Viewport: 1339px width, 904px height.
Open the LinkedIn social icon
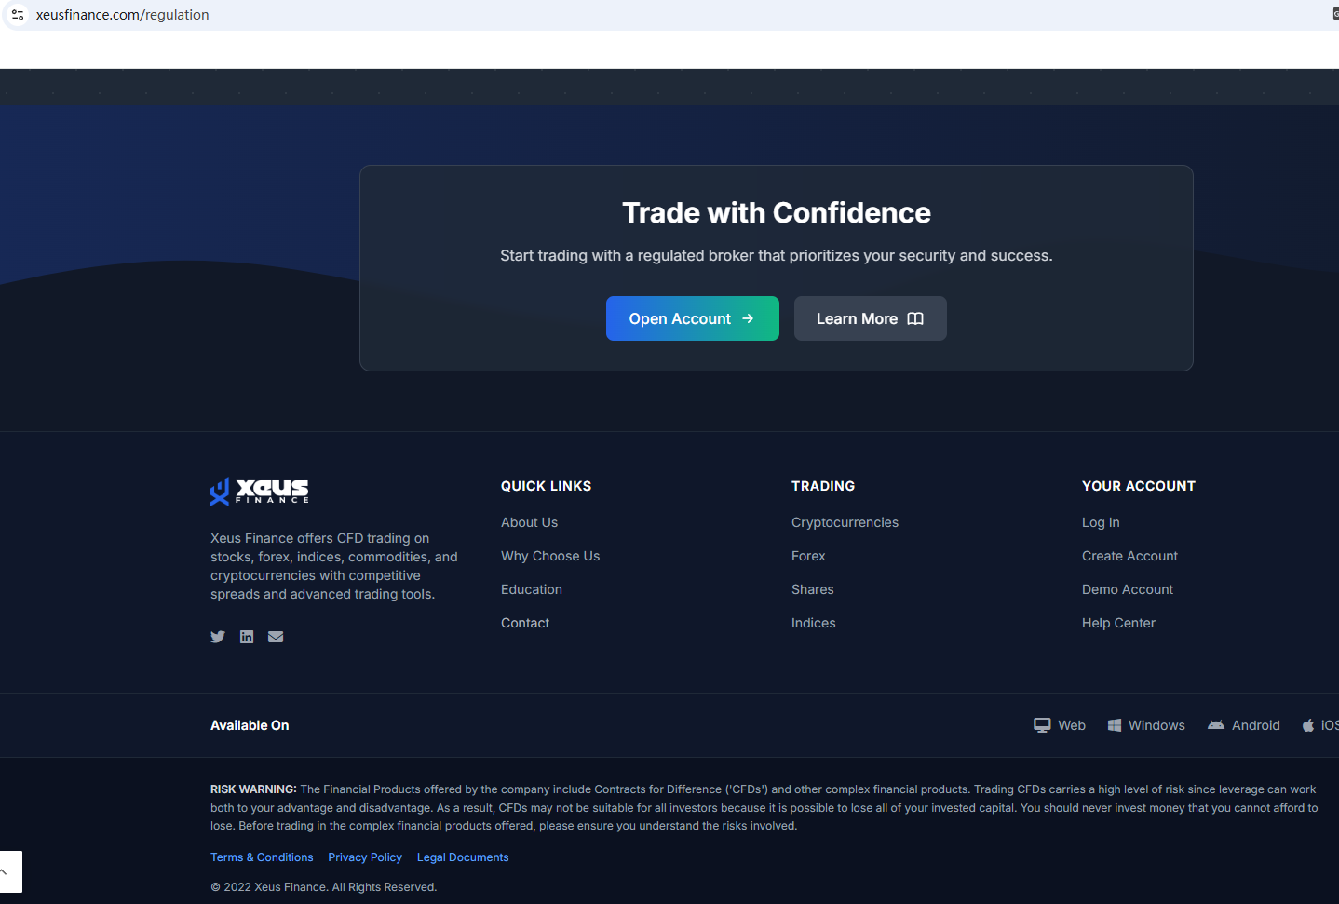coord(247,637)
